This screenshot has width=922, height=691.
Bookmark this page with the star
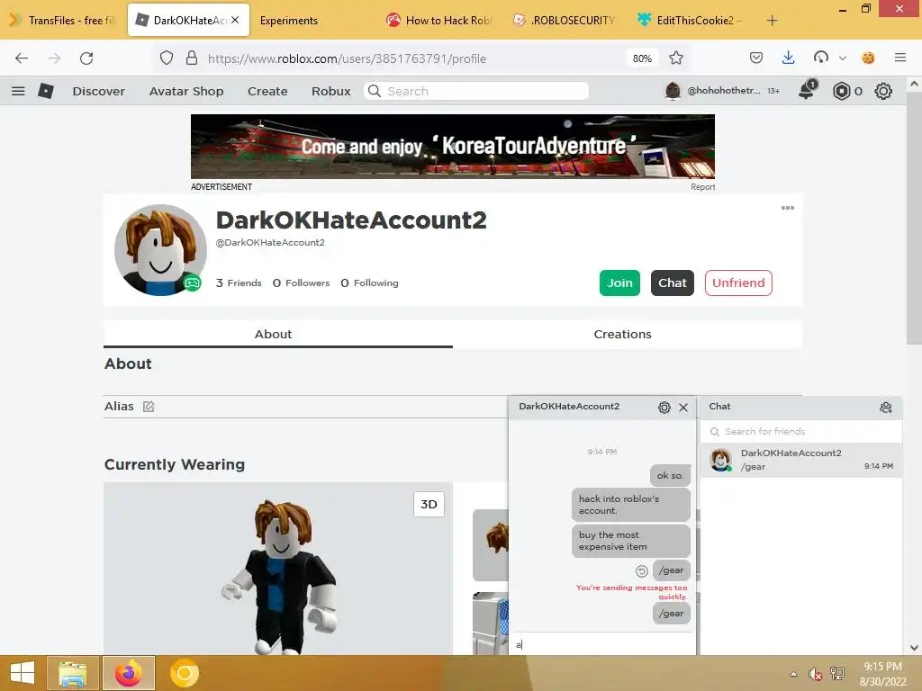tap(676, 58)
